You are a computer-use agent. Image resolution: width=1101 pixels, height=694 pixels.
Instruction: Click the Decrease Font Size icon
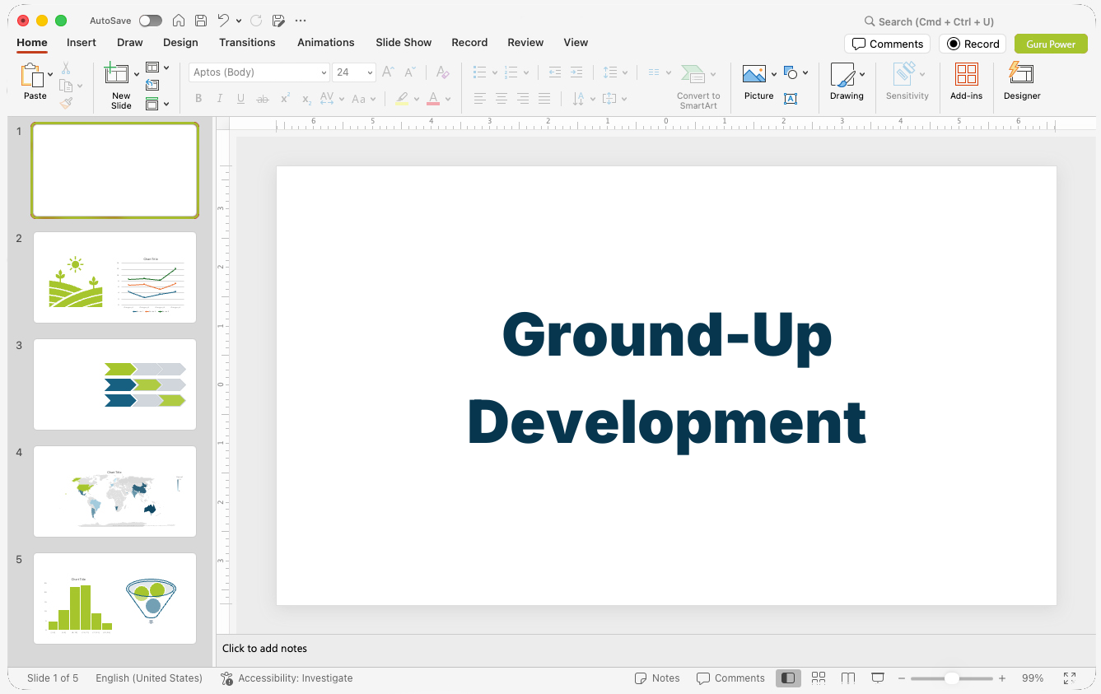click(410, 72)
